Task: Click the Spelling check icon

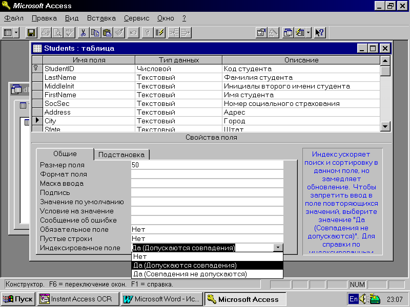Action: pyautogui.click(x=69, y=33)
